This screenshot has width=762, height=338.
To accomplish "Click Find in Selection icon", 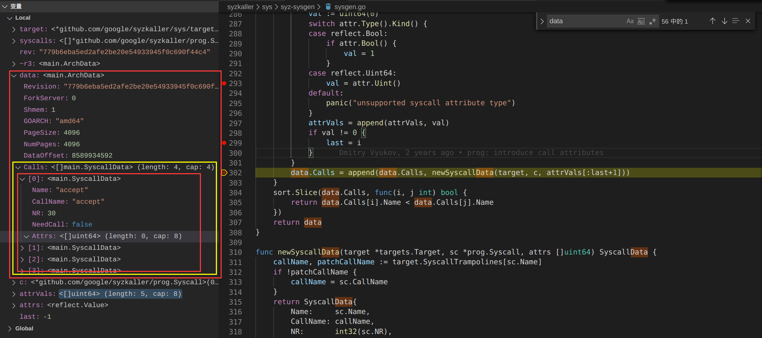I will click(x=736, y=21).
